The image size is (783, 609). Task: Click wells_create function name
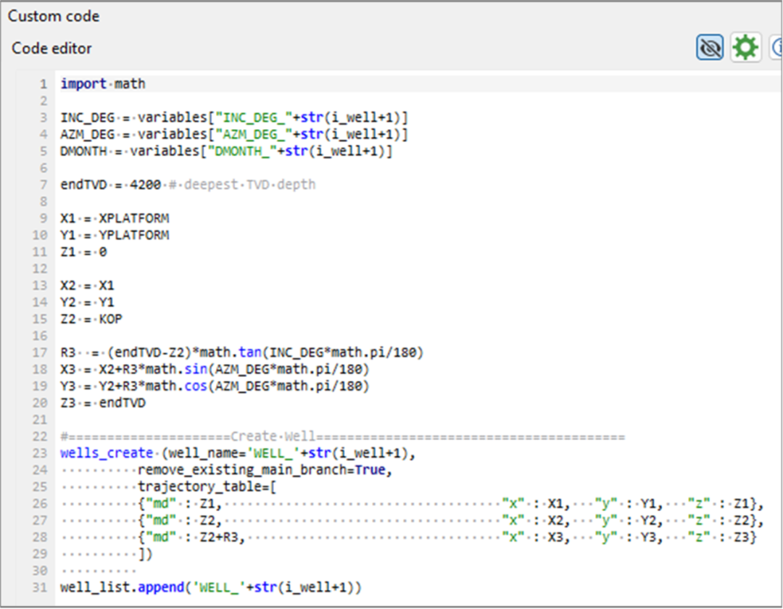coord(107,454)
